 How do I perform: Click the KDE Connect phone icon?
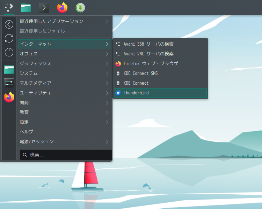[x=118, y=83]
